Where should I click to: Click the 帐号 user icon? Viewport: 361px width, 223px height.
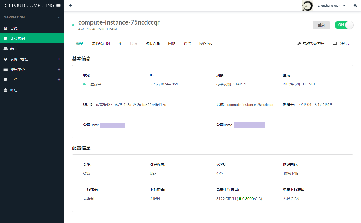6,90
